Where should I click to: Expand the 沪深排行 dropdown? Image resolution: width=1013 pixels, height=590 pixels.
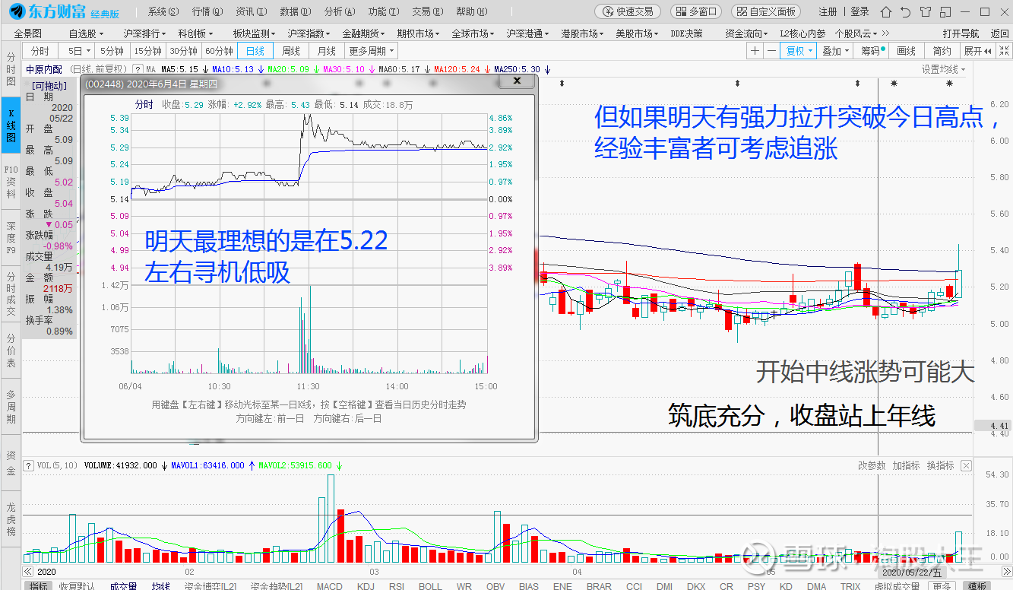[146, 33]
